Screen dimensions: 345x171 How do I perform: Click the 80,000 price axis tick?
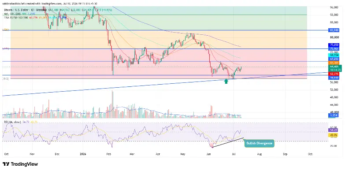tap(334, 37)
